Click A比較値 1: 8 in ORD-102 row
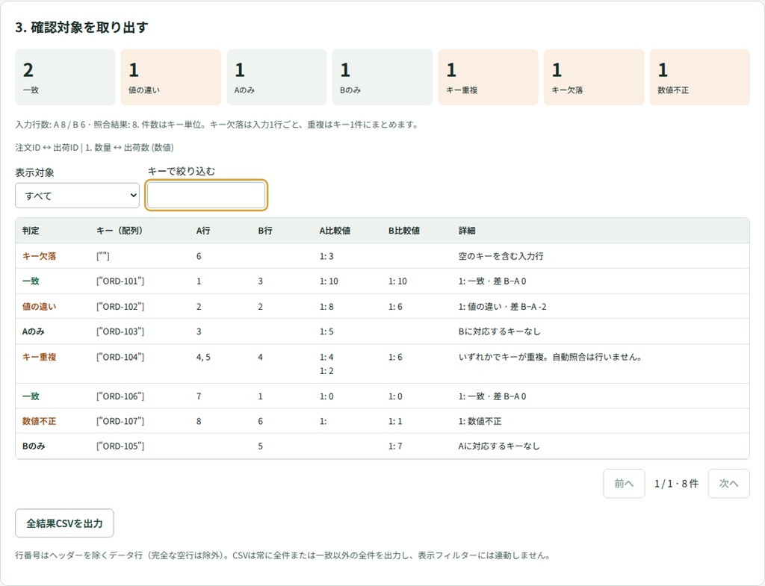The height and width of the screenshot is (586, 765). (x=327, y=307)
